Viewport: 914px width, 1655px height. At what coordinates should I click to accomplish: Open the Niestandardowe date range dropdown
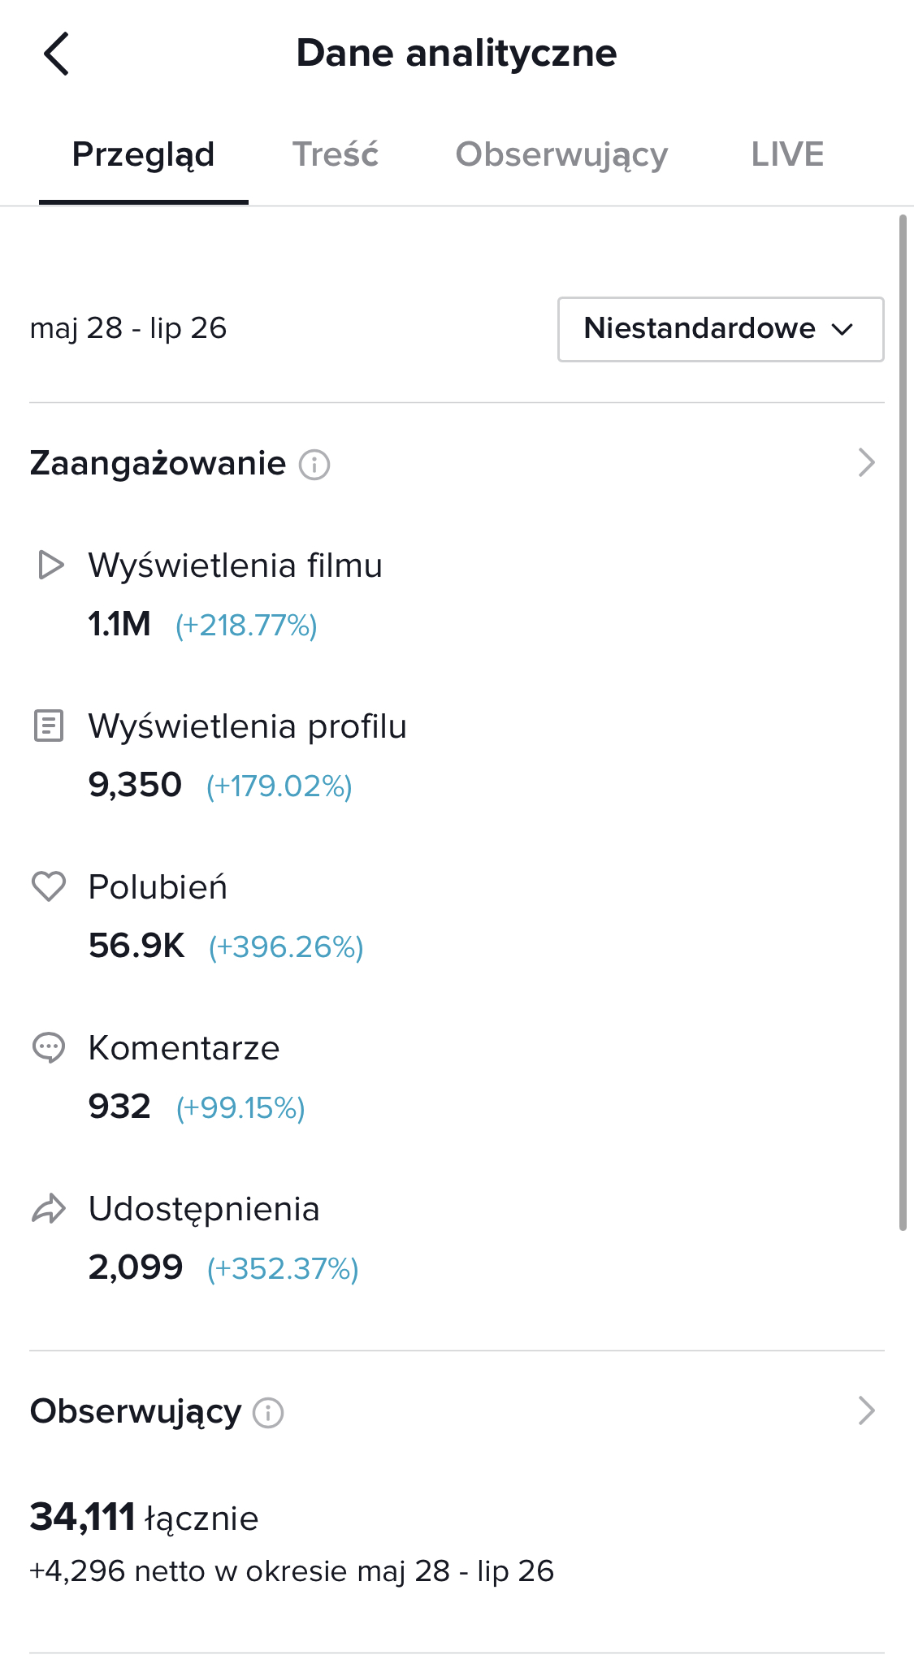click(x=720, y=329)
